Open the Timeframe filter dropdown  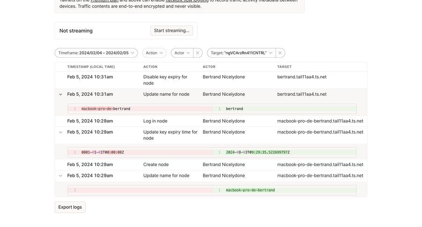[96, 53]
